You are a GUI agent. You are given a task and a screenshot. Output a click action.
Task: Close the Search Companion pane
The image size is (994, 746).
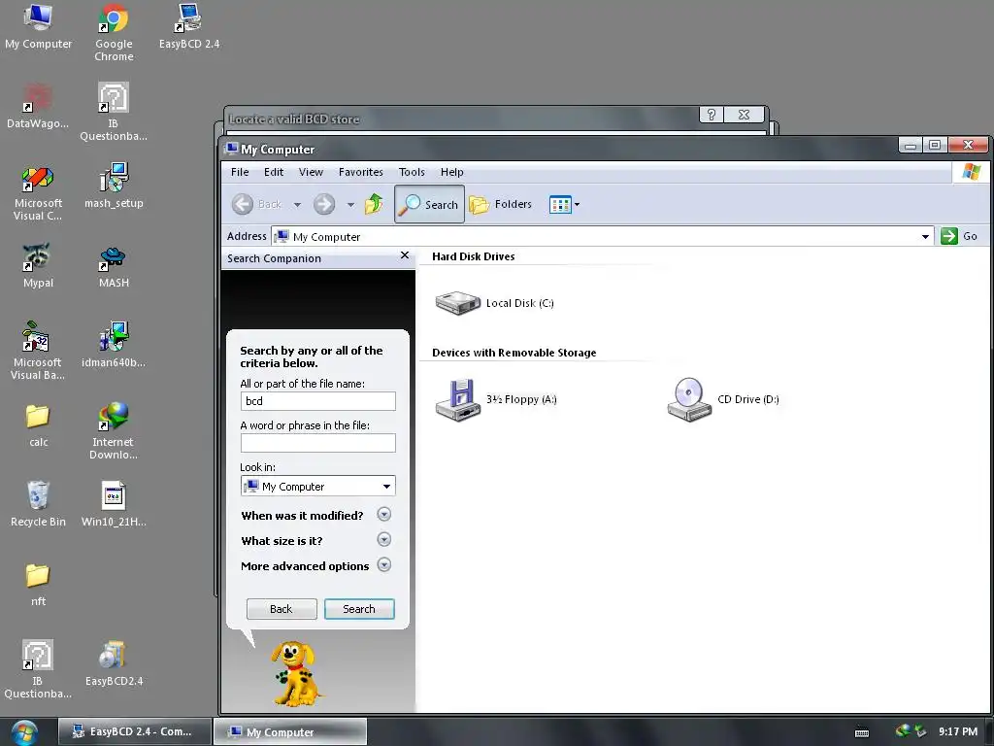click(405, 255)
